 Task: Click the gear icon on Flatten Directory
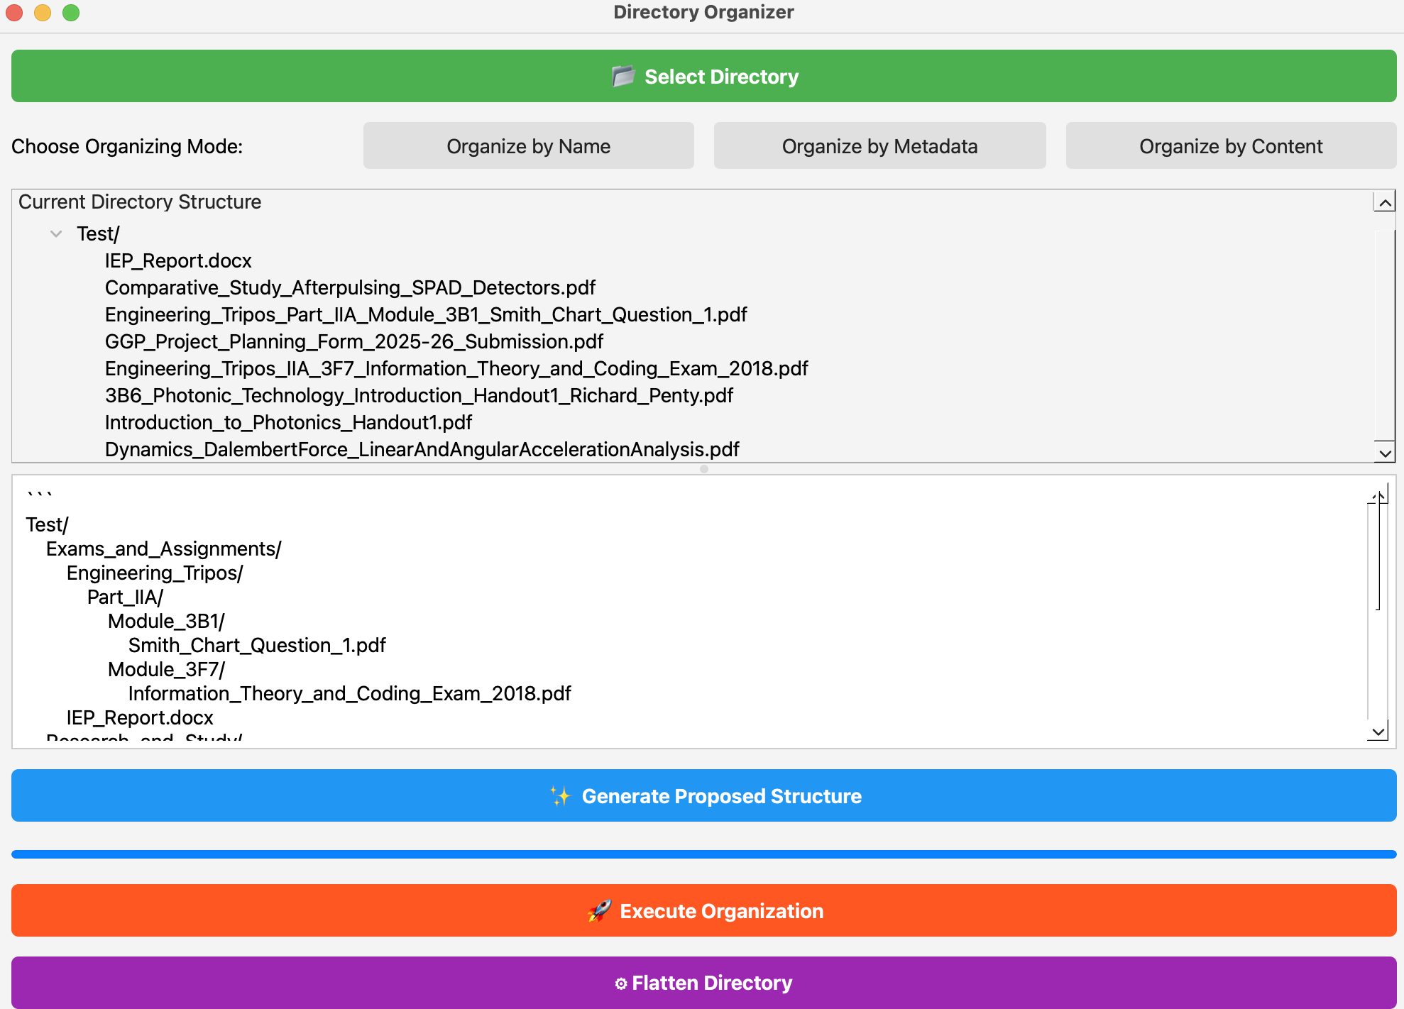tap(620, 983)
